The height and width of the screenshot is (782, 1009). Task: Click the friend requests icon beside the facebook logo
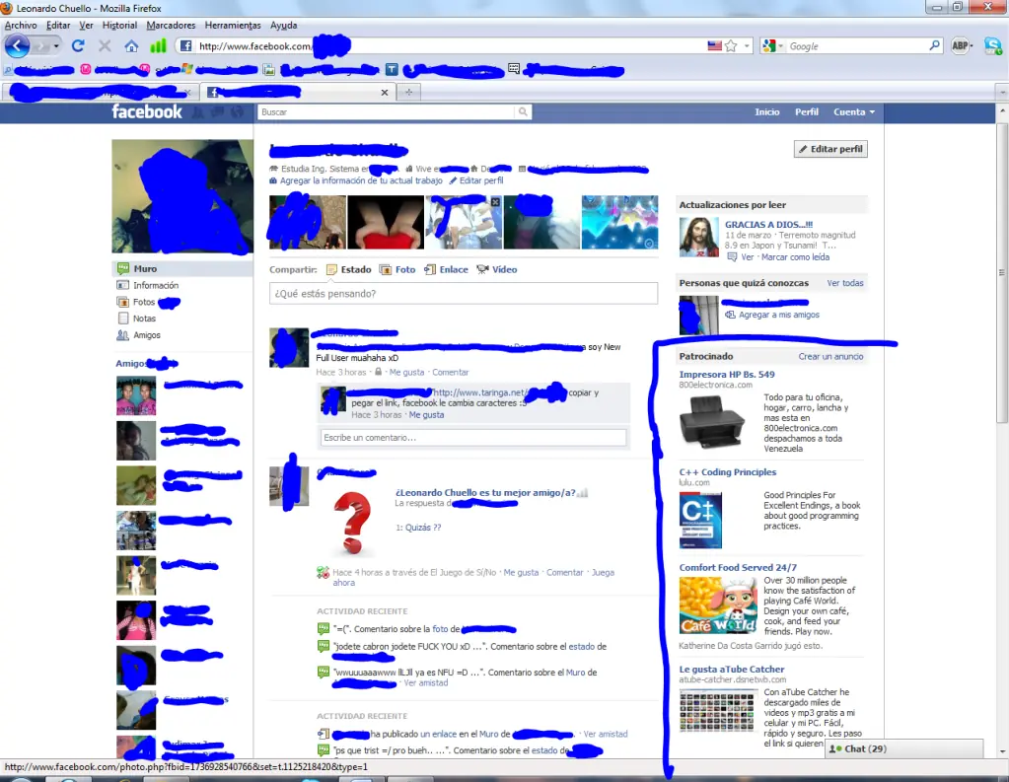tap(196, 111)
